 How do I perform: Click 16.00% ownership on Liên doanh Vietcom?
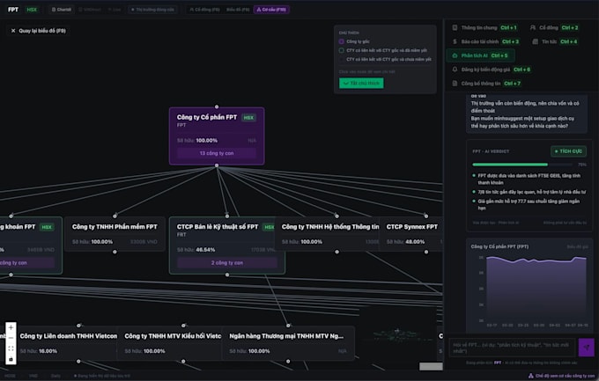(x=48, y=351)
